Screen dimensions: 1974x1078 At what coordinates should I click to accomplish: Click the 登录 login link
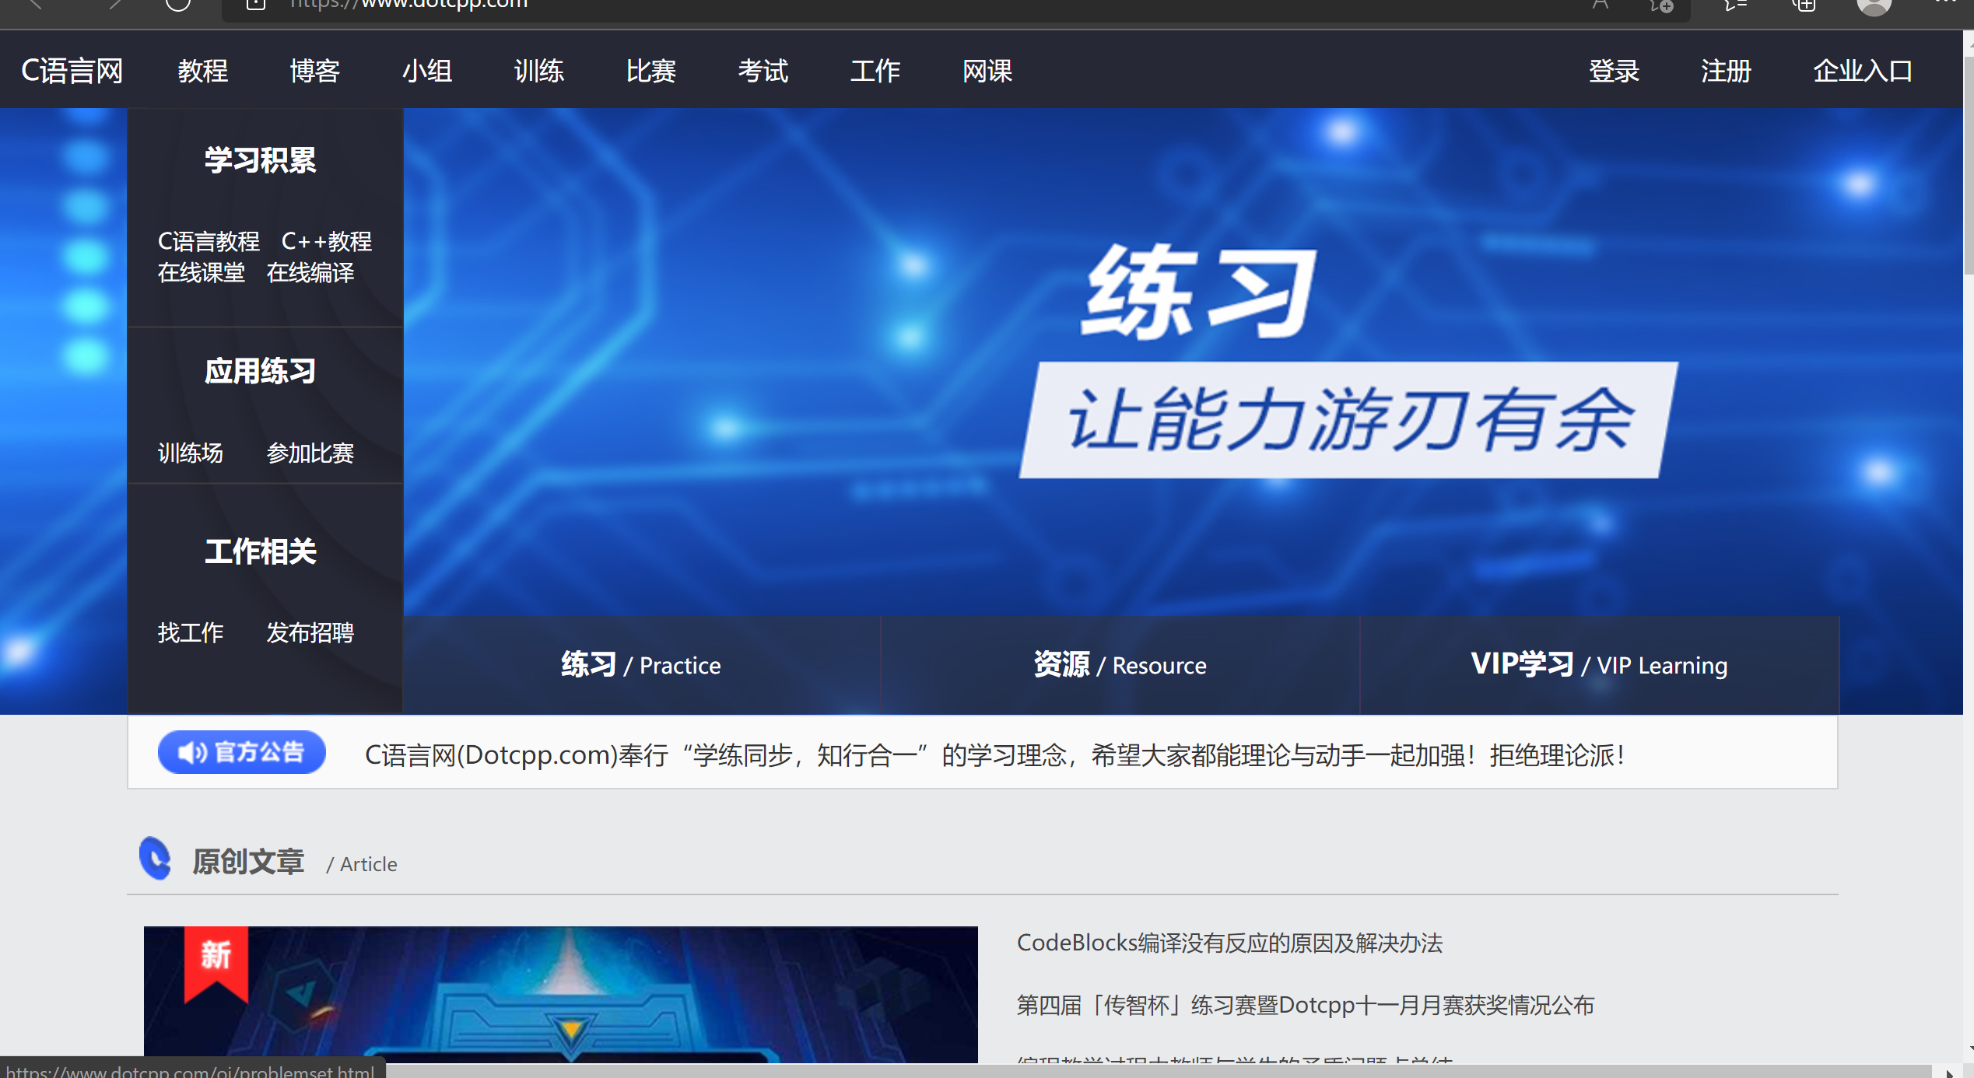[1614, 72]
